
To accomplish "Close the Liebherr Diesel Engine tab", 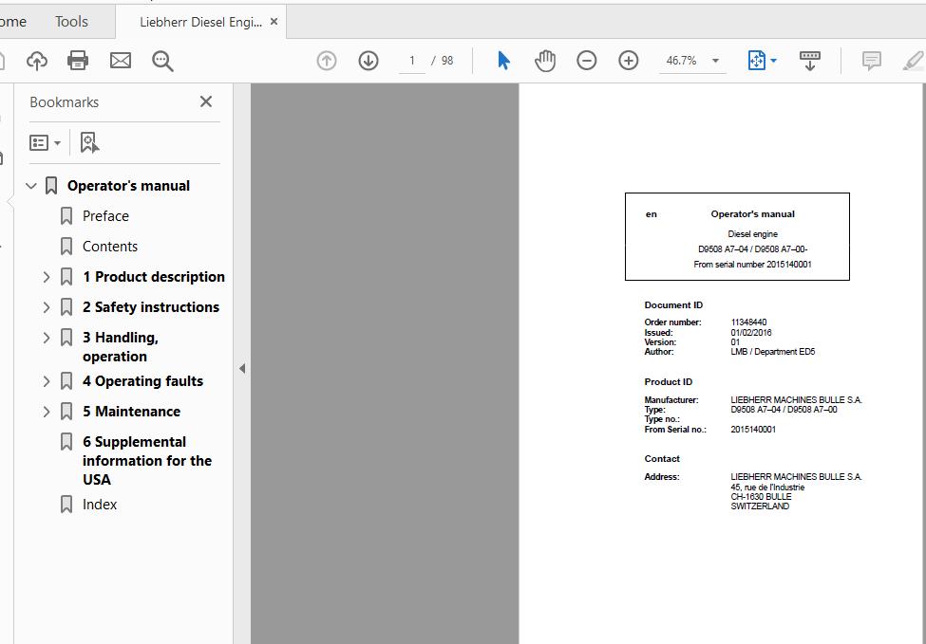I will [274, 22].
